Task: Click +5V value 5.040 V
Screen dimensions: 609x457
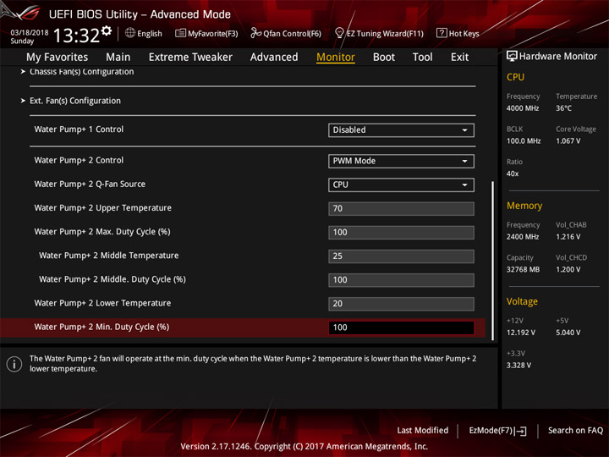Action: pyautogui.click(x=568, y=333)
